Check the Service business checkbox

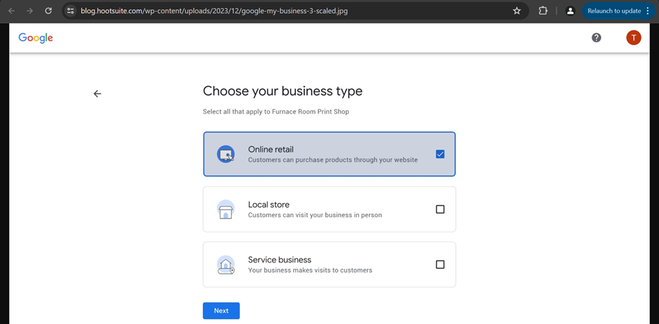pos(440,264)
